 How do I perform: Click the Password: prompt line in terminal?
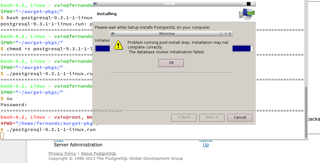tap(14, 105)
